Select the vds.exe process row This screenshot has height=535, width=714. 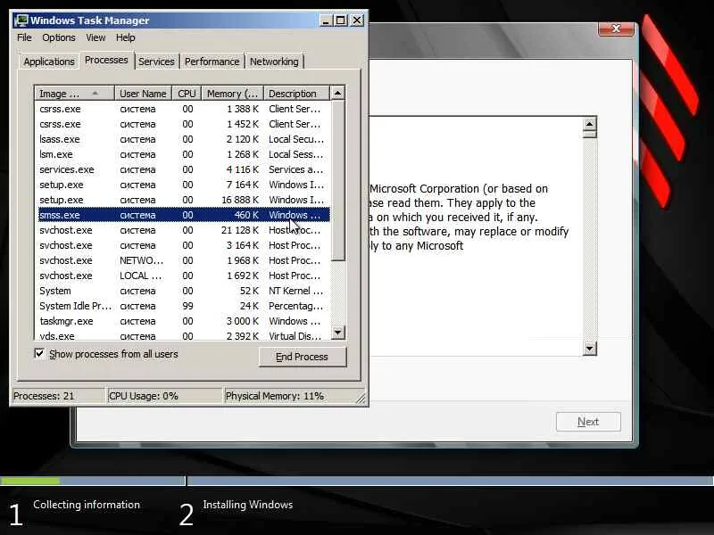coord(184,335)
